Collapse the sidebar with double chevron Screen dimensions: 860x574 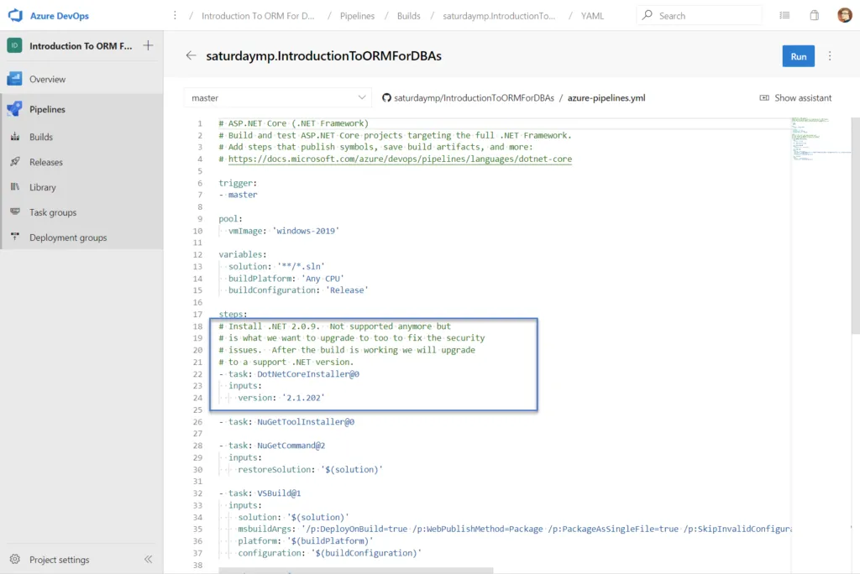[148, 559]
